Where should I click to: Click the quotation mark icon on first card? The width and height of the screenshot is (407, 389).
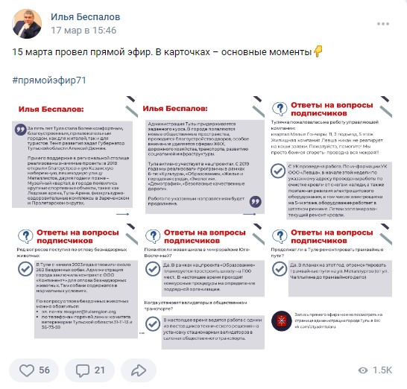tap(21, 129)
